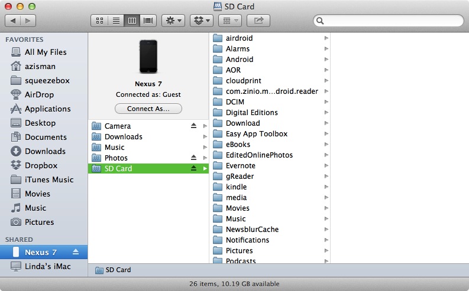Select Pictures folder on SD Card

(271, 251)
